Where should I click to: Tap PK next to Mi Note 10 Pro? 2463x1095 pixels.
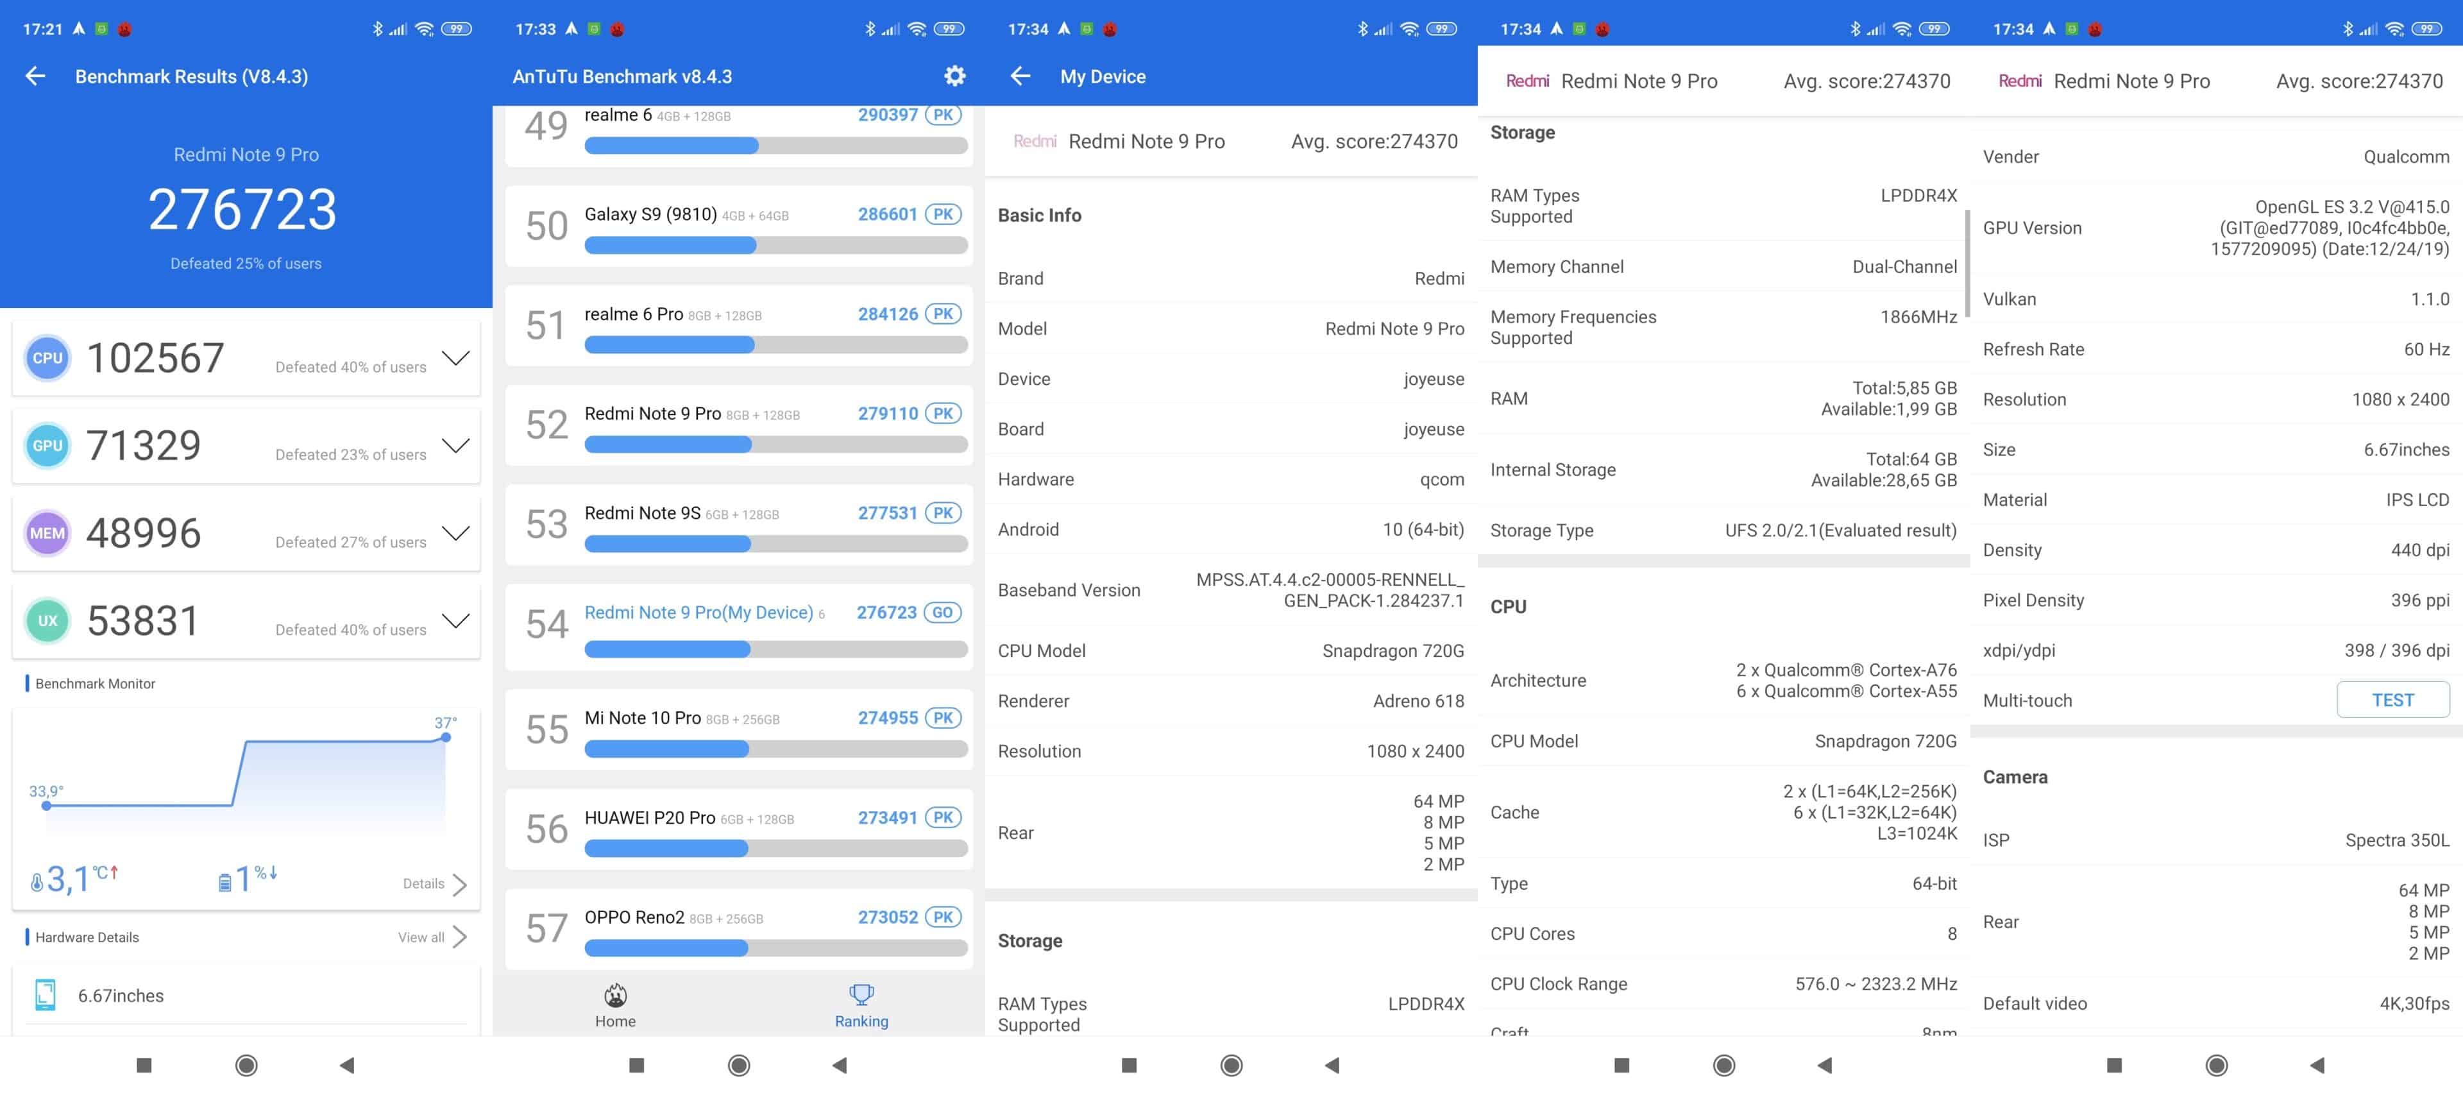[x=943, y=717]
